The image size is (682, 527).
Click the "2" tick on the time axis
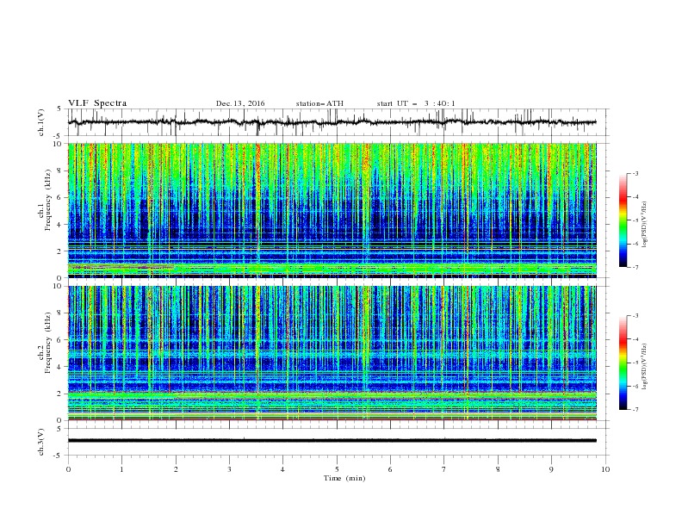point(176,469)
